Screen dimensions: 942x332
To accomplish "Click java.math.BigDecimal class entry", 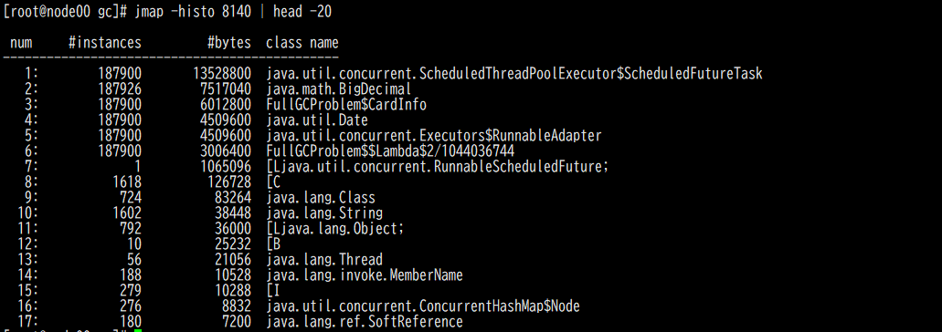I will [x=339, y=89].
